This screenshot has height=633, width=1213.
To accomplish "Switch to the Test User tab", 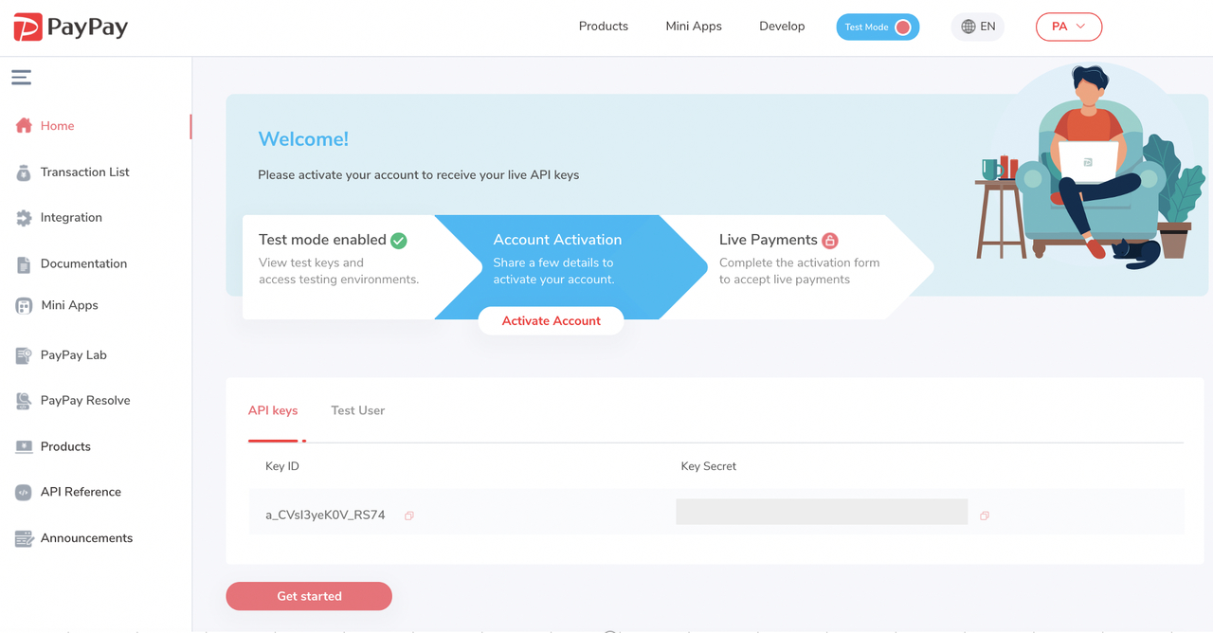I will coord(357,410).
